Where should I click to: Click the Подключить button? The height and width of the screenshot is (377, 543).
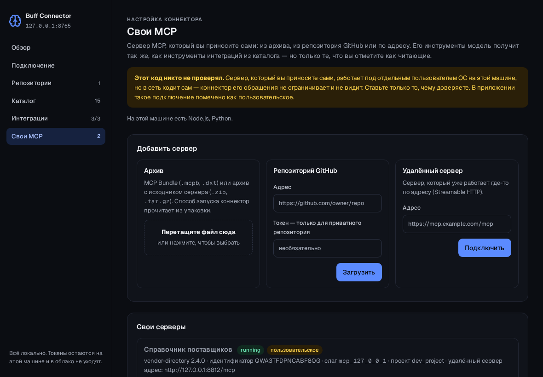[485, 248]
